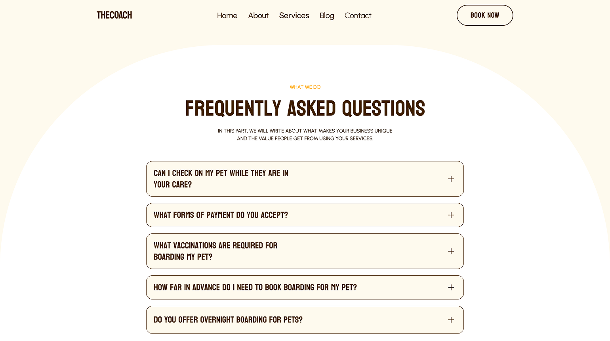This screenshot has height=341, width=610.
Task: Expand the overnight boarding FAQ
Action: [x=305, y=319]
